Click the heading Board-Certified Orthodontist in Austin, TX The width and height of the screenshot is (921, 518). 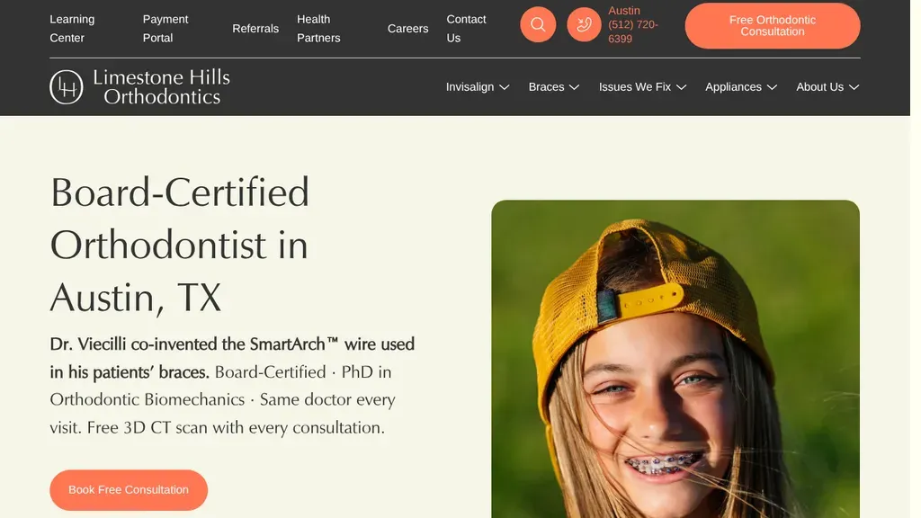tap(180, 245)
